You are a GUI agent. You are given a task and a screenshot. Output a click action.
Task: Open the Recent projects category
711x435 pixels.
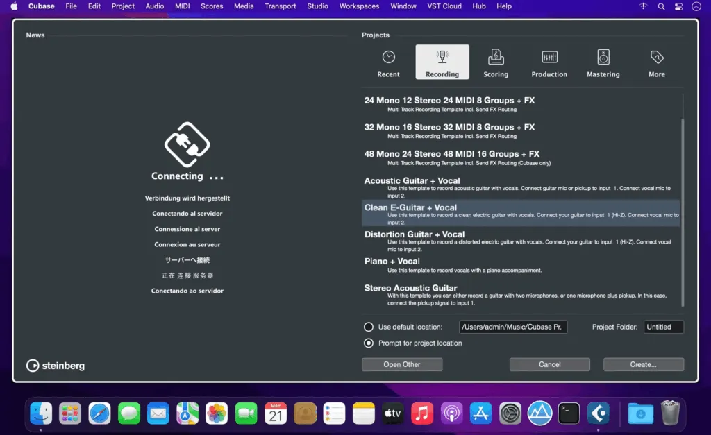point(388,62)
